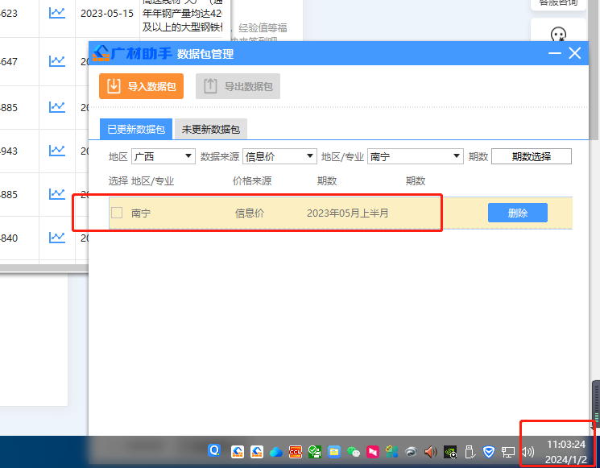The image size is (600, 468).
Task: Tick the checkbox for the 南宁 row
Action: (x=117, y=213)
